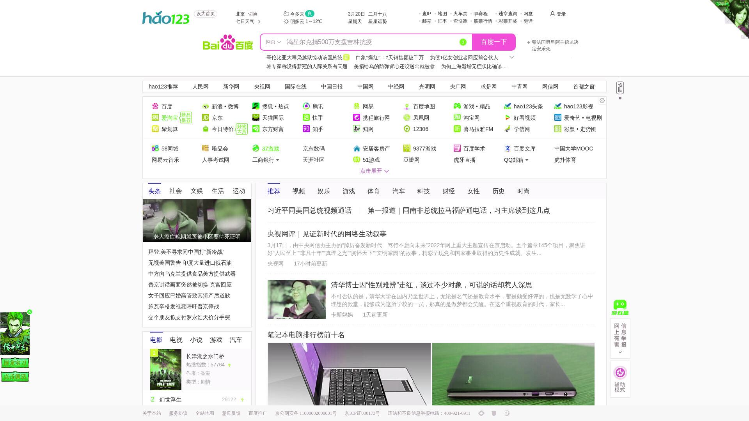Click the login user icon
Viewport: 749px width, 421px height.
pyautogui.click(x=552, y=14)
